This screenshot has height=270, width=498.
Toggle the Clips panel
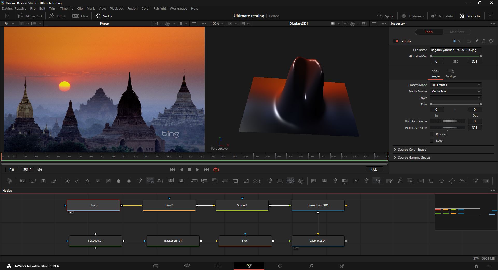coord(80,16)
